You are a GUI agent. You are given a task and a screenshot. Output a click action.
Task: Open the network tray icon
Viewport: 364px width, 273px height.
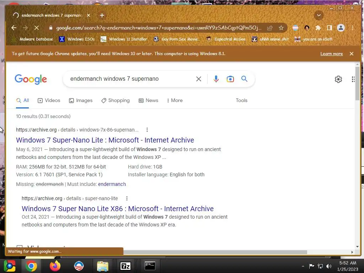click(320, 266)
